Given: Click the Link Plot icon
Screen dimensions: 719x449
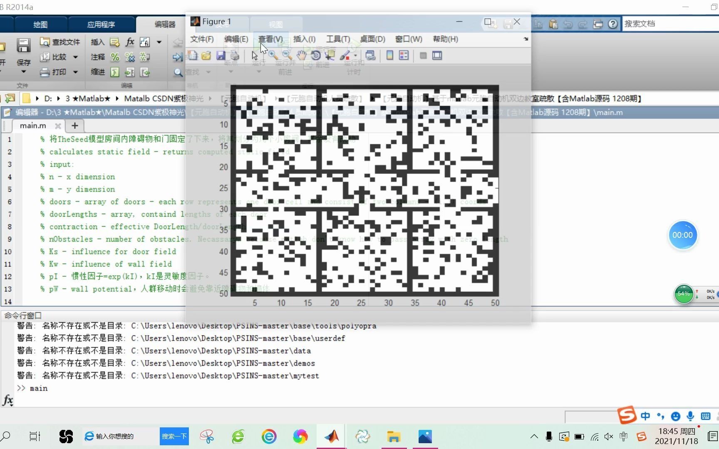Looking at the screenshot, I should [370, 55].
